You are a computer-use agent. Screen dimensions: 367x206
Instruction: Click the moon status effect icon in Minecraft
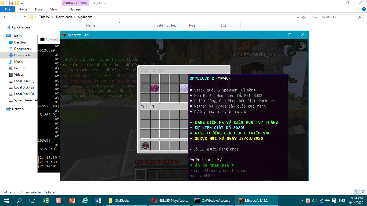[301, 46]
